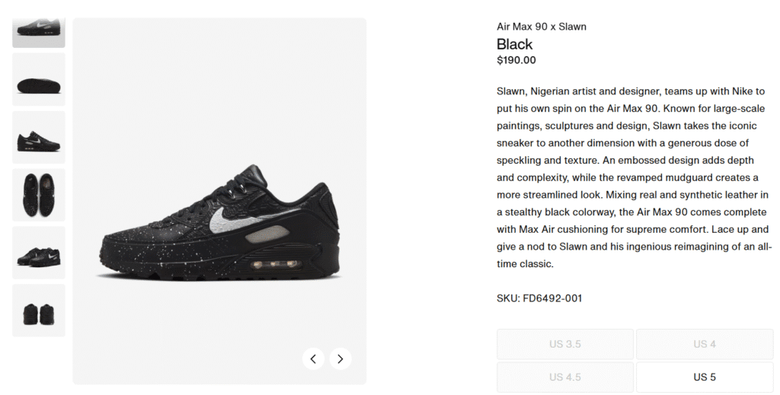Click the grey heel window on the main shoe
The image size is (780, 395).
click(x=267, y=234)
